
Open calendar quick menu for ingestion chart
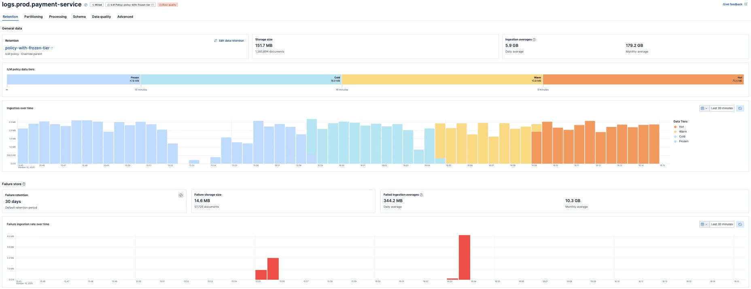tap(704, 108)
